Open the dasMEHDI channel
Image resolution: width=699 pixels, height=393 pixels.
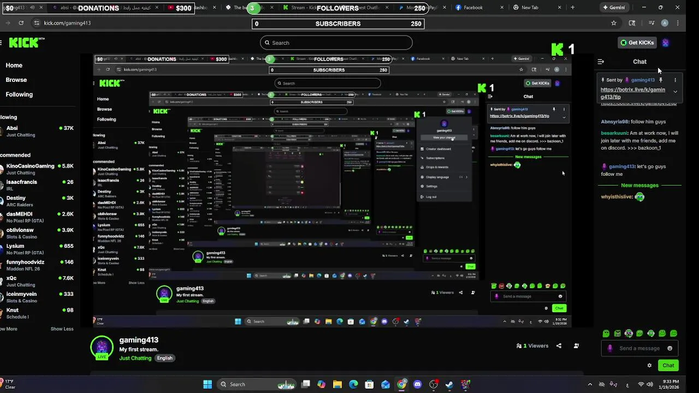[x=37, y=217]
